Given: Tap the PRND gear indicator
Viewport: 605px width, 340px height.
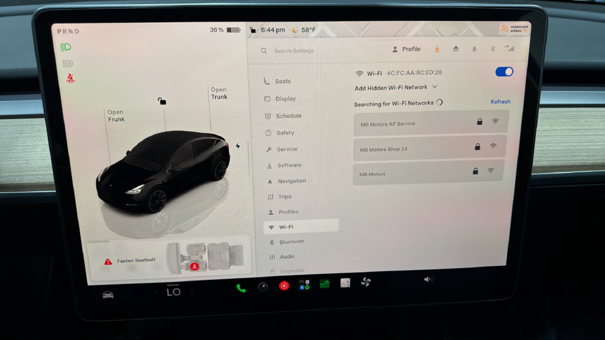Looking at the screenshot, I should pyautogui.click(x=69, y=31).
